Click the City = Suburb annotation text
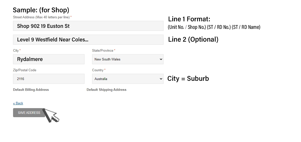 coord(188,79)
